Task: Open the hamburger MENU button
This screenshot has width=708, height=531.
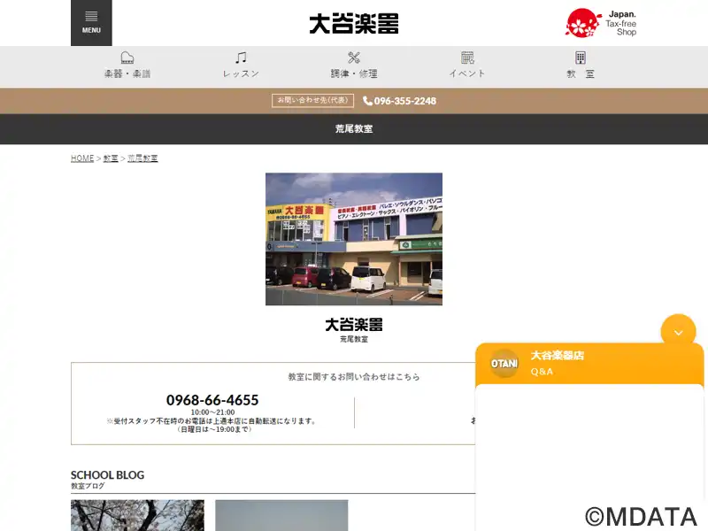Action: [x=91, y=23]
